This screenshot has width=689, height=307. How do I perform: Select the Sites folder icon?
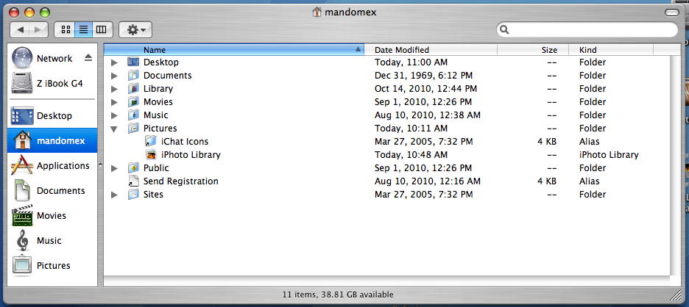pos(133,195)
